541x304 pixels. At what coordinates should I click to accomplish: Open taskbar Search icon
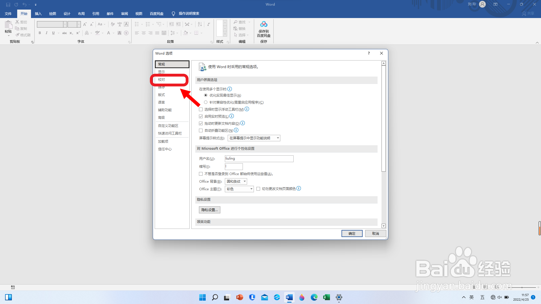(x=215, y=297)
